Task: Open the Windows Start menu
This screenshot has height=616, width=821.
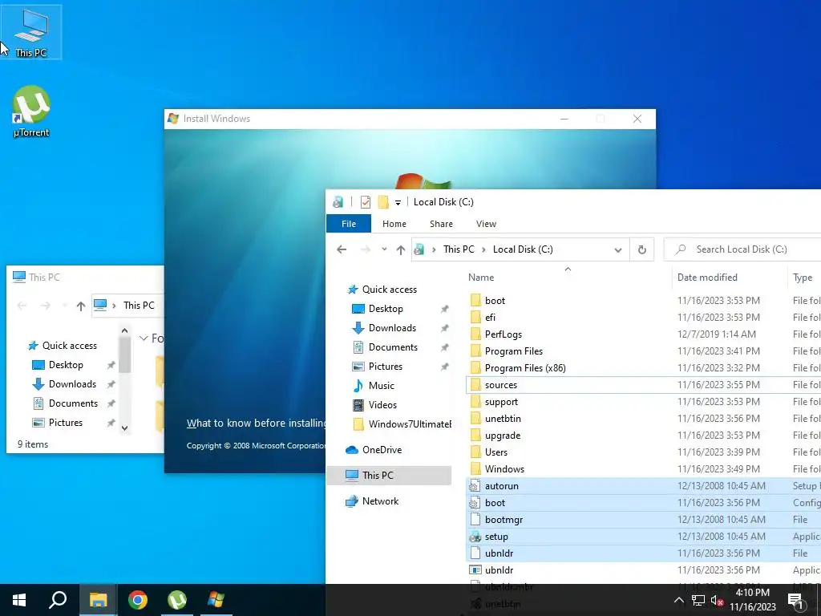Action: (x=19, y=600)
